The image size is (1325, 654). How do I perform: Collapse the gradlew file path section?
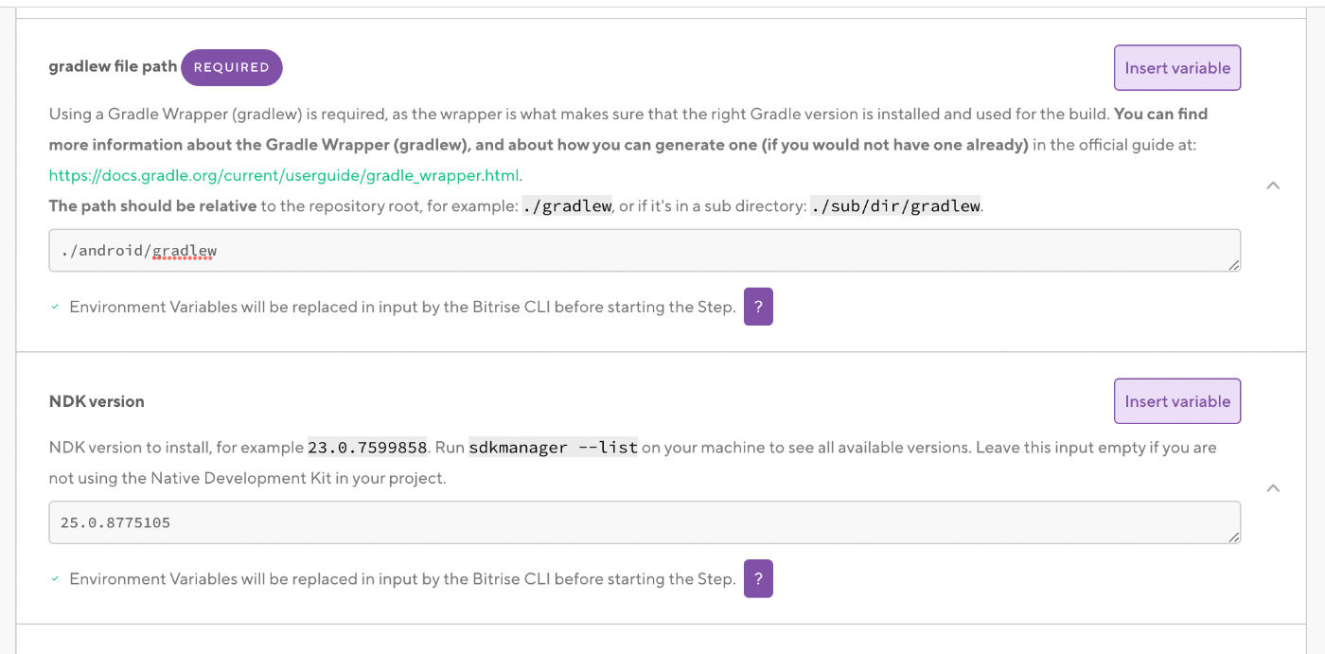tap(1273, 185)
